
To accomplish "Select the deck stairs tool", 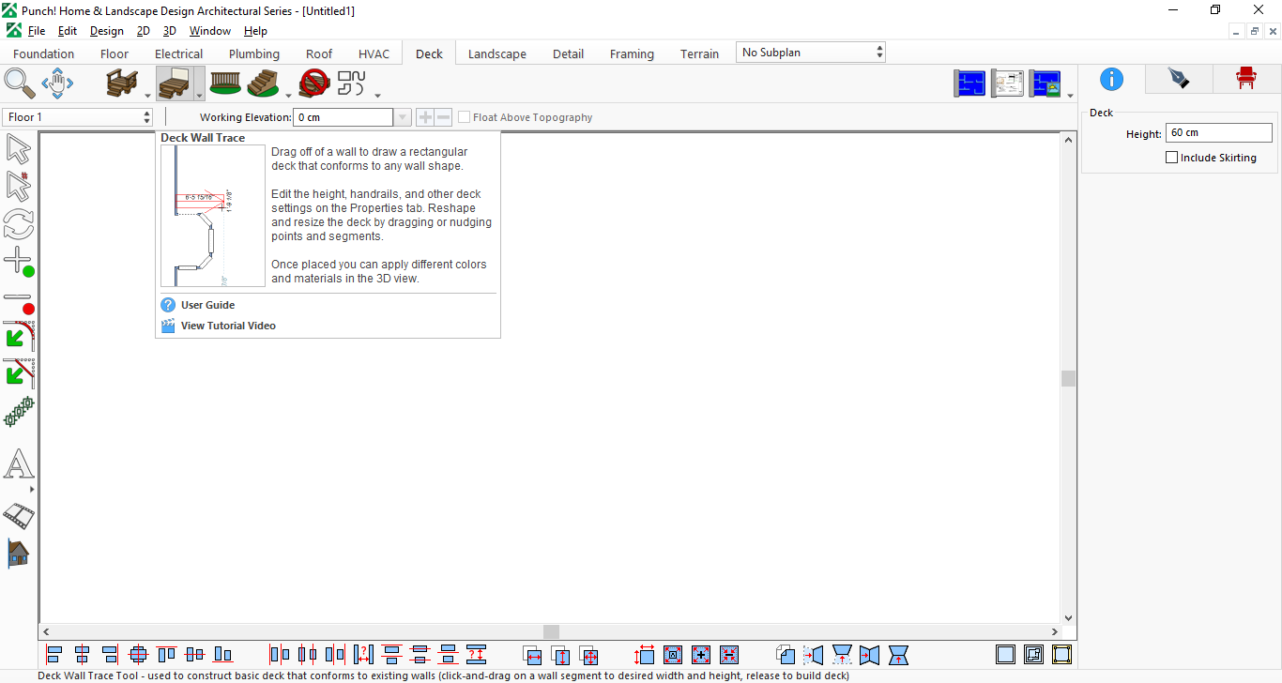I will tap(264, 83).
